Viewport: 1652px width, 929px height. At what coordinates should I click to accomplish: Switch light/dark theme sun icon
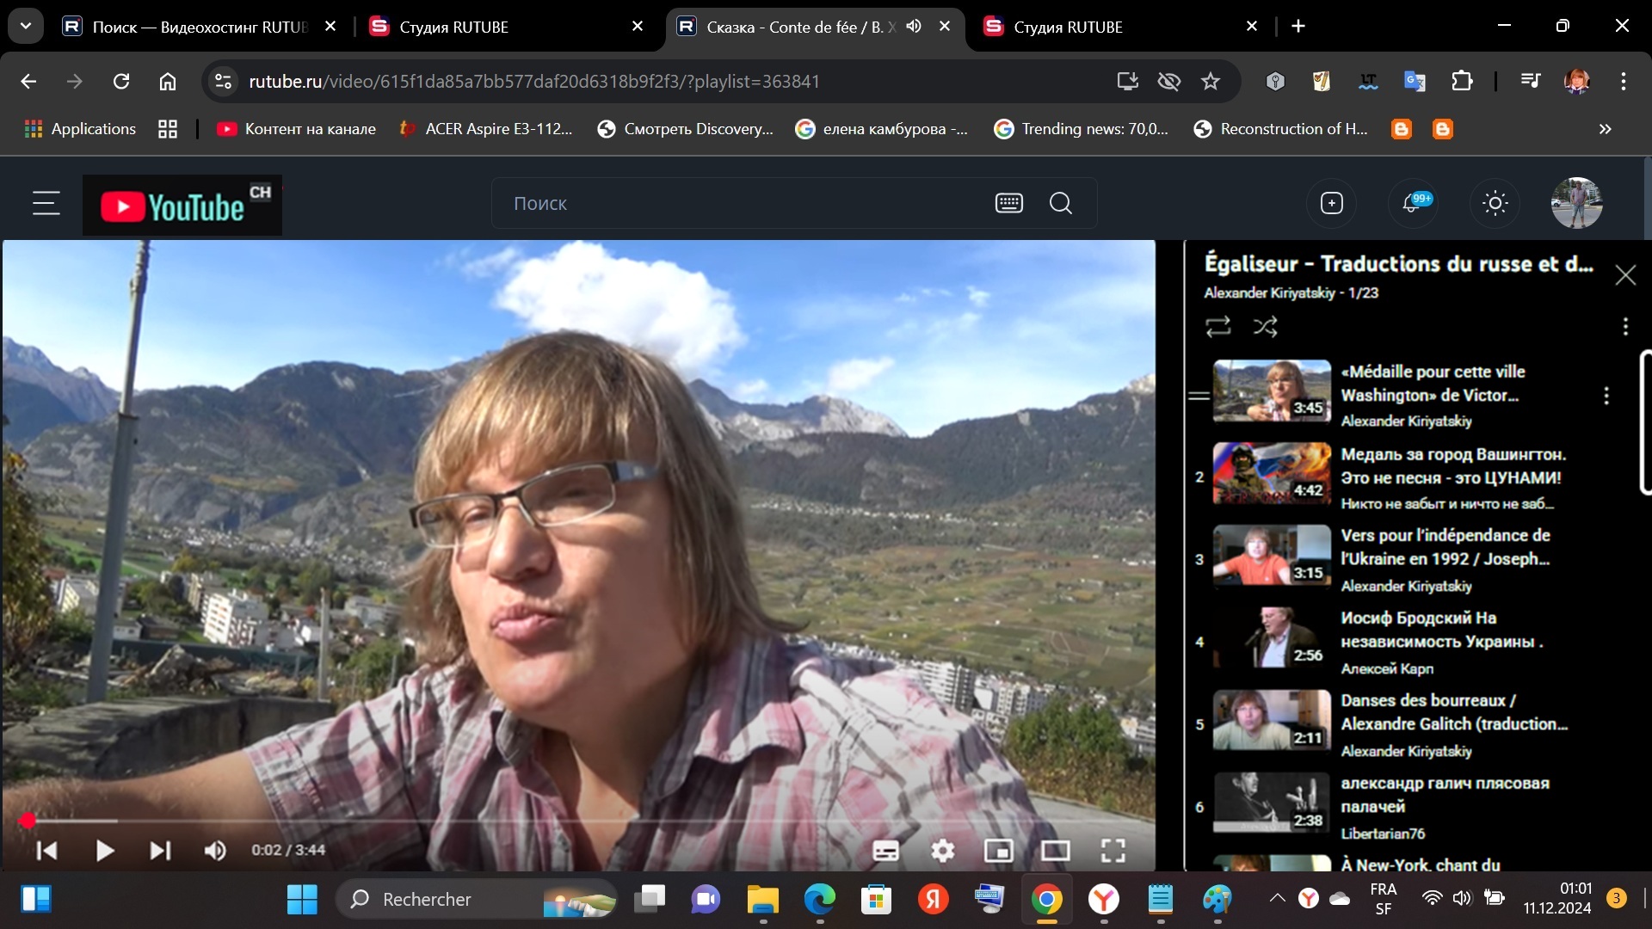(x=1495, y=203)
